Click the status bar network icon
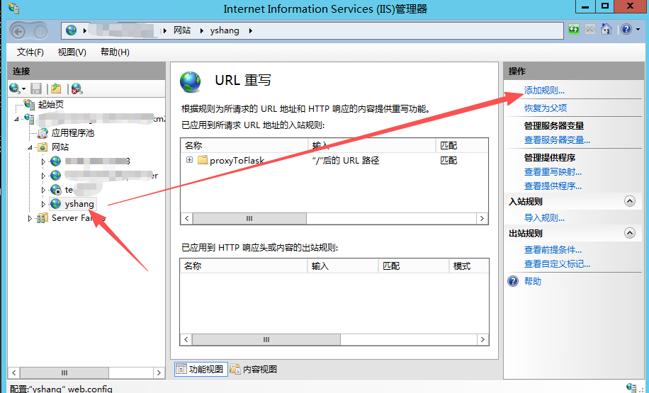Viewport: 649px width, 393px height. pos(631,387)
